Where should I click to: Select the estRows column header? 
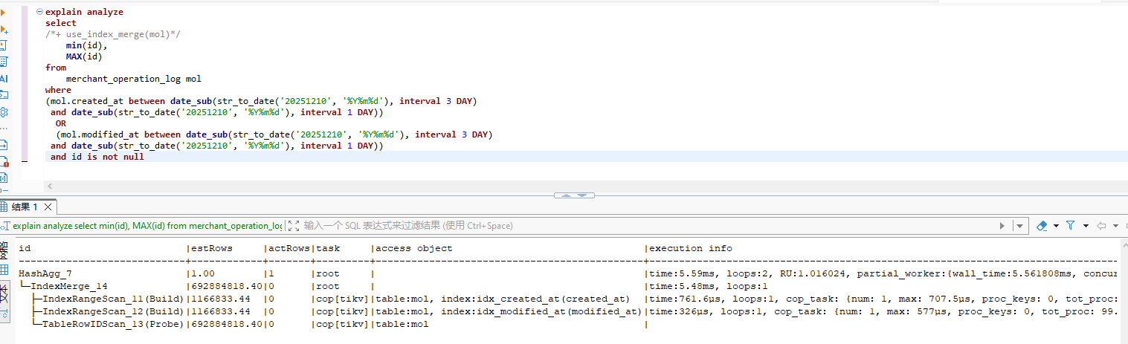[212, 248]
